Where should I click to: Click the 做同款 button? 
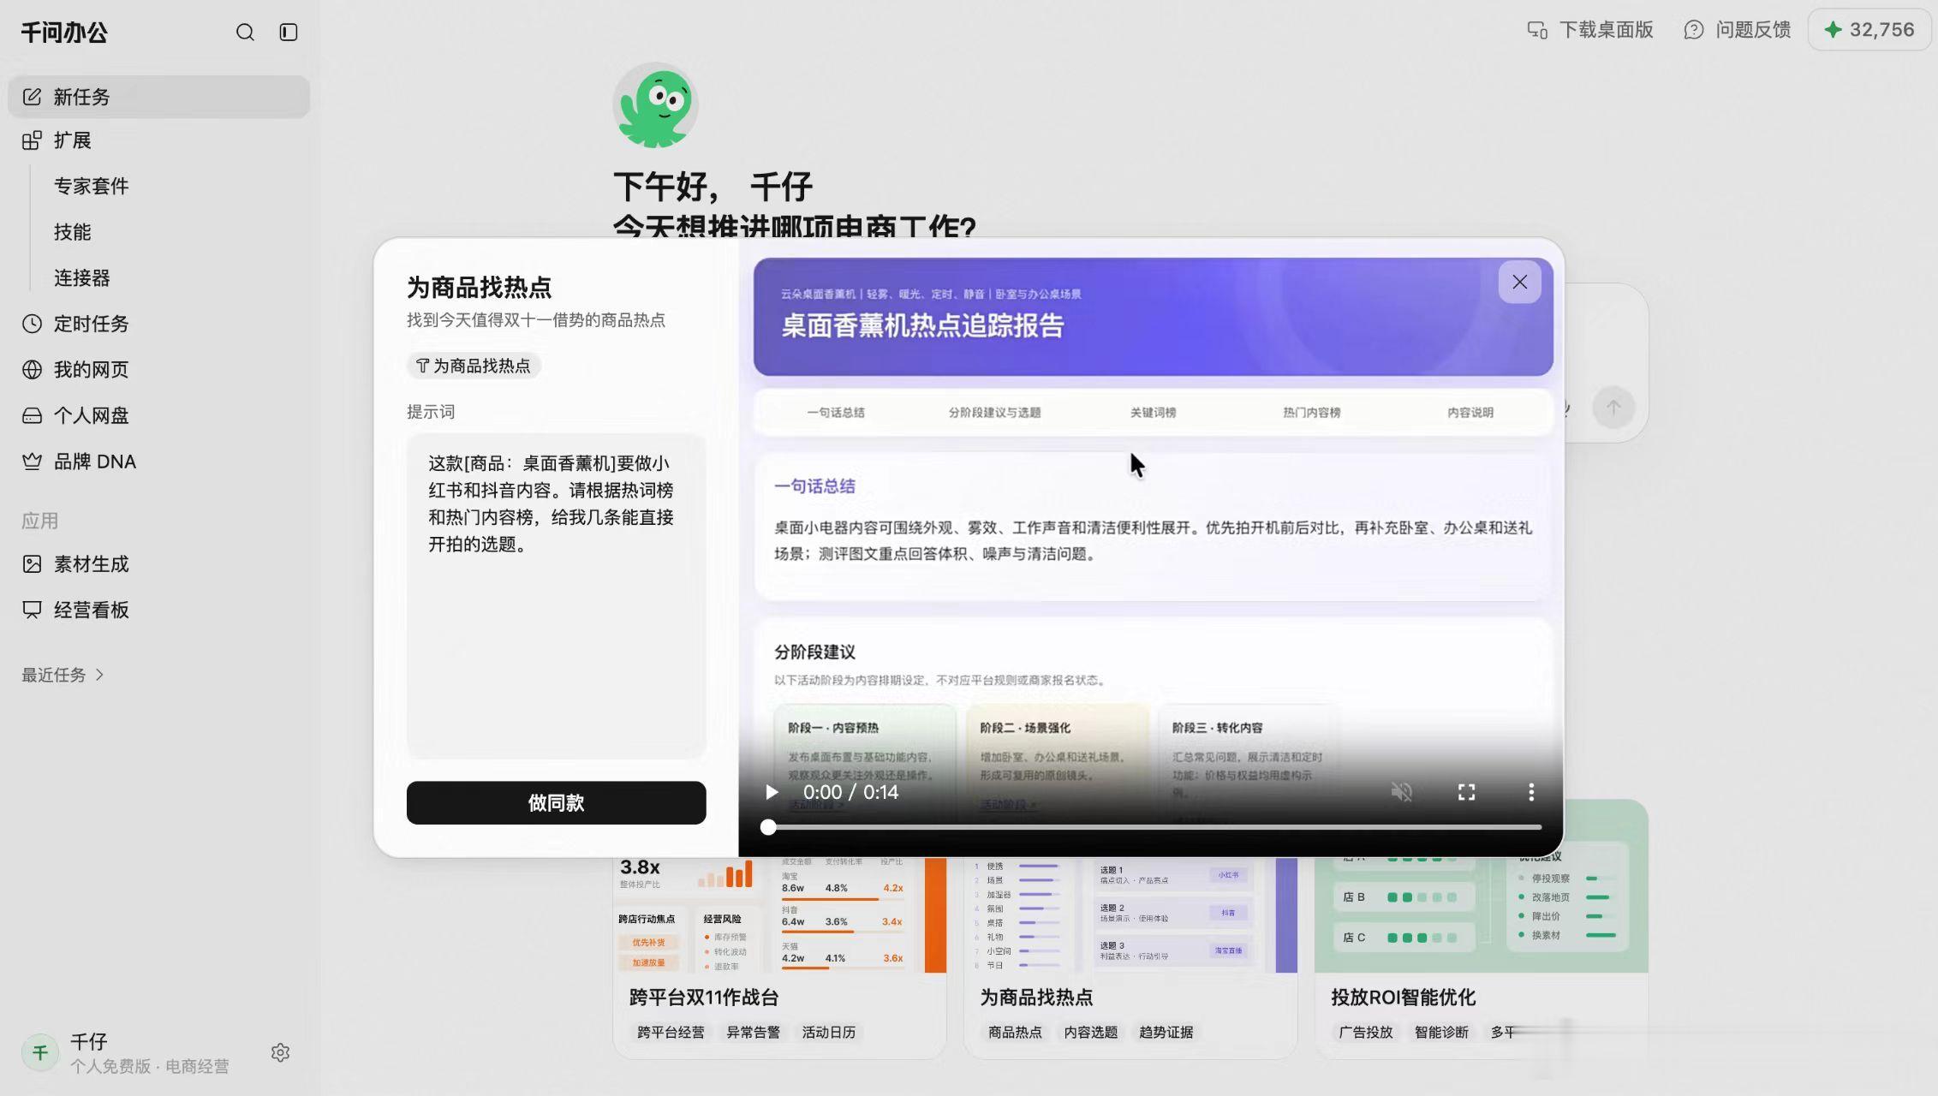(556, 802)
